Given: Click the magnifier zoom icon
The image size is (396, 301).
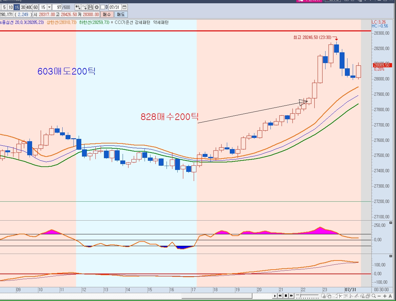Looking at the screenshot, I should tap(373, 296).
